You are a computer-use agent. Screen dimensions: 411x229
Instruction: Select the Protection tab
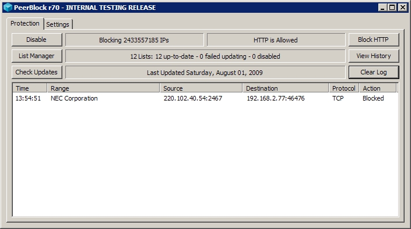click(x=25, y=23)
